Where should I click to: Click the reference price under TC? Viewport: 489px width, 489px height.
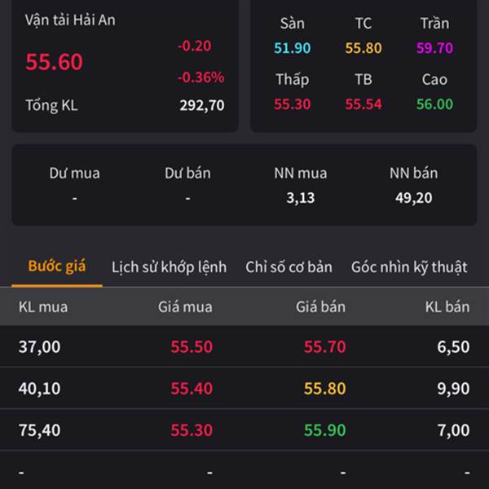pyautogui.click(x=363, y=48)
